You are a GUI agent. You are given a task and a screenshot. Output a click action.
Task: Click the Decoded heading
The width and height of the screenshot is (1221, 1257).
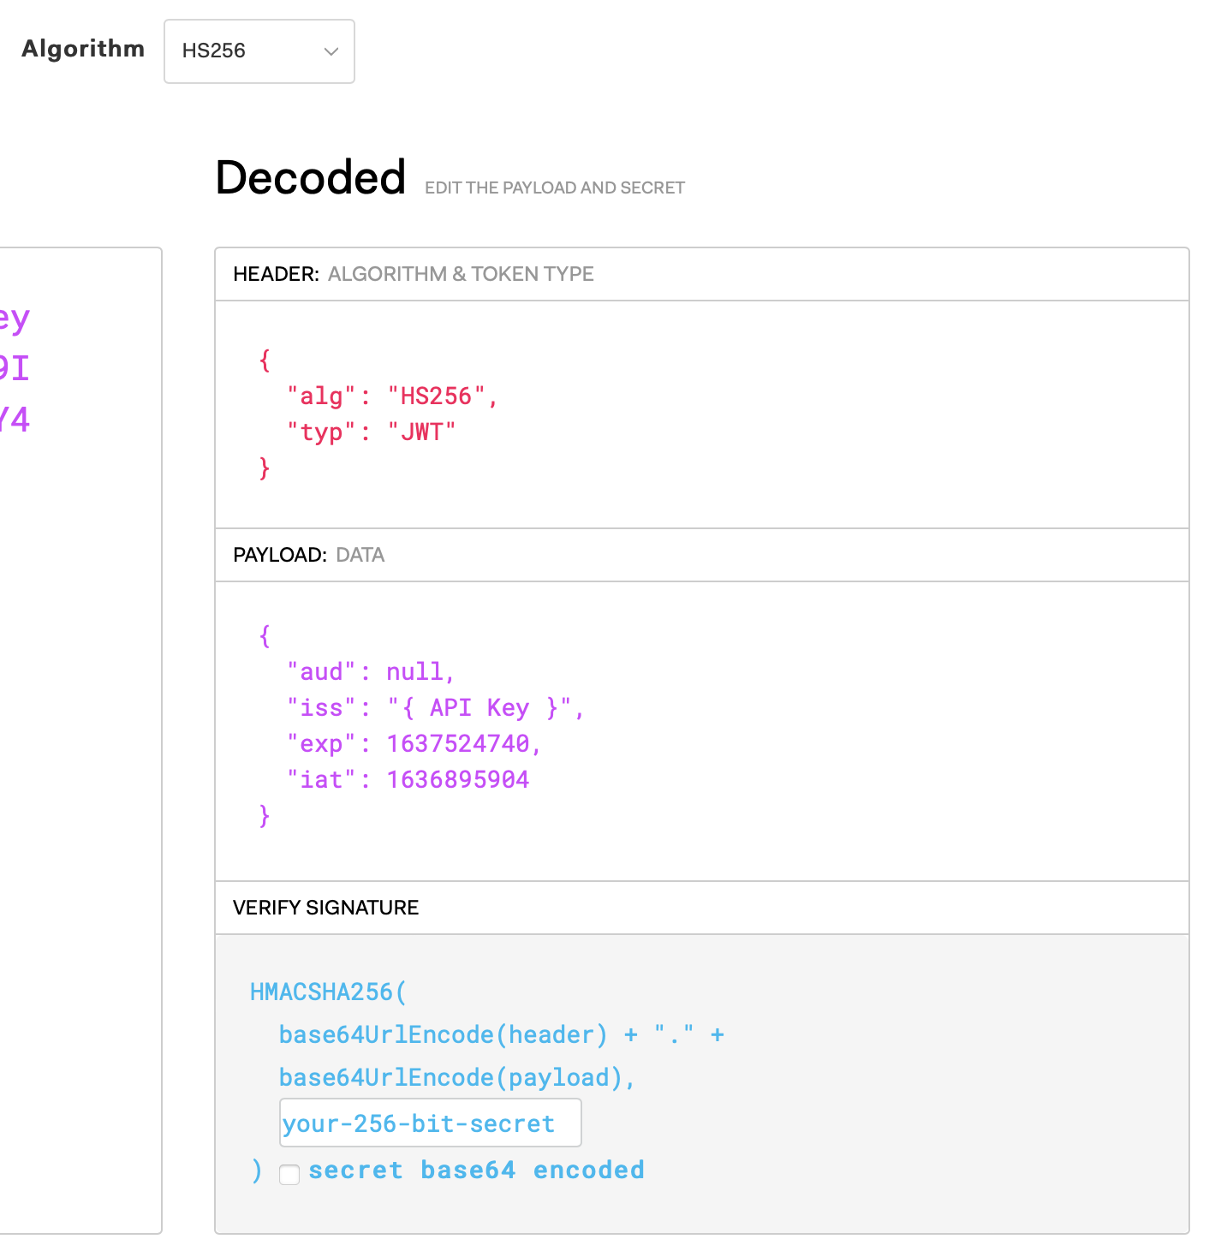tap(310, 178)
